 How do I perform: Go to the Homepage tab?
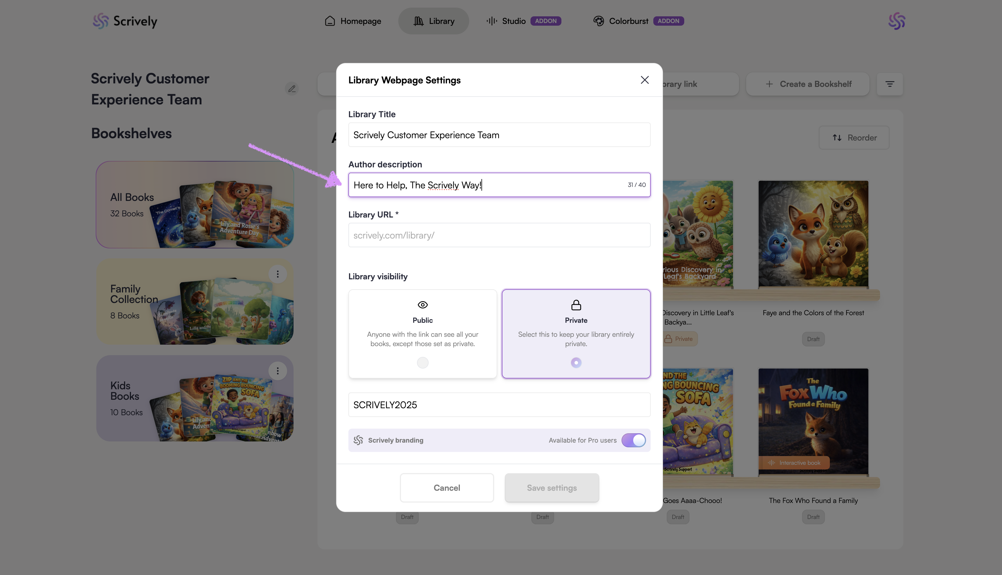point(352,21)
